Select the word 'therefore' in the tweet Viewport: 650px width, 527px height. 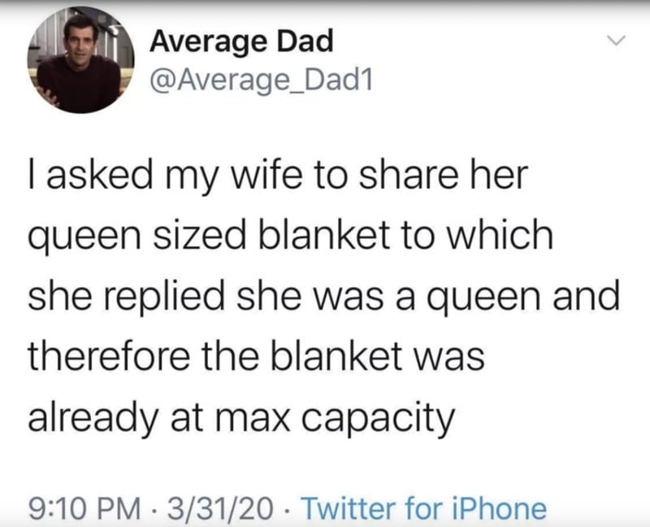coord(109,356)
